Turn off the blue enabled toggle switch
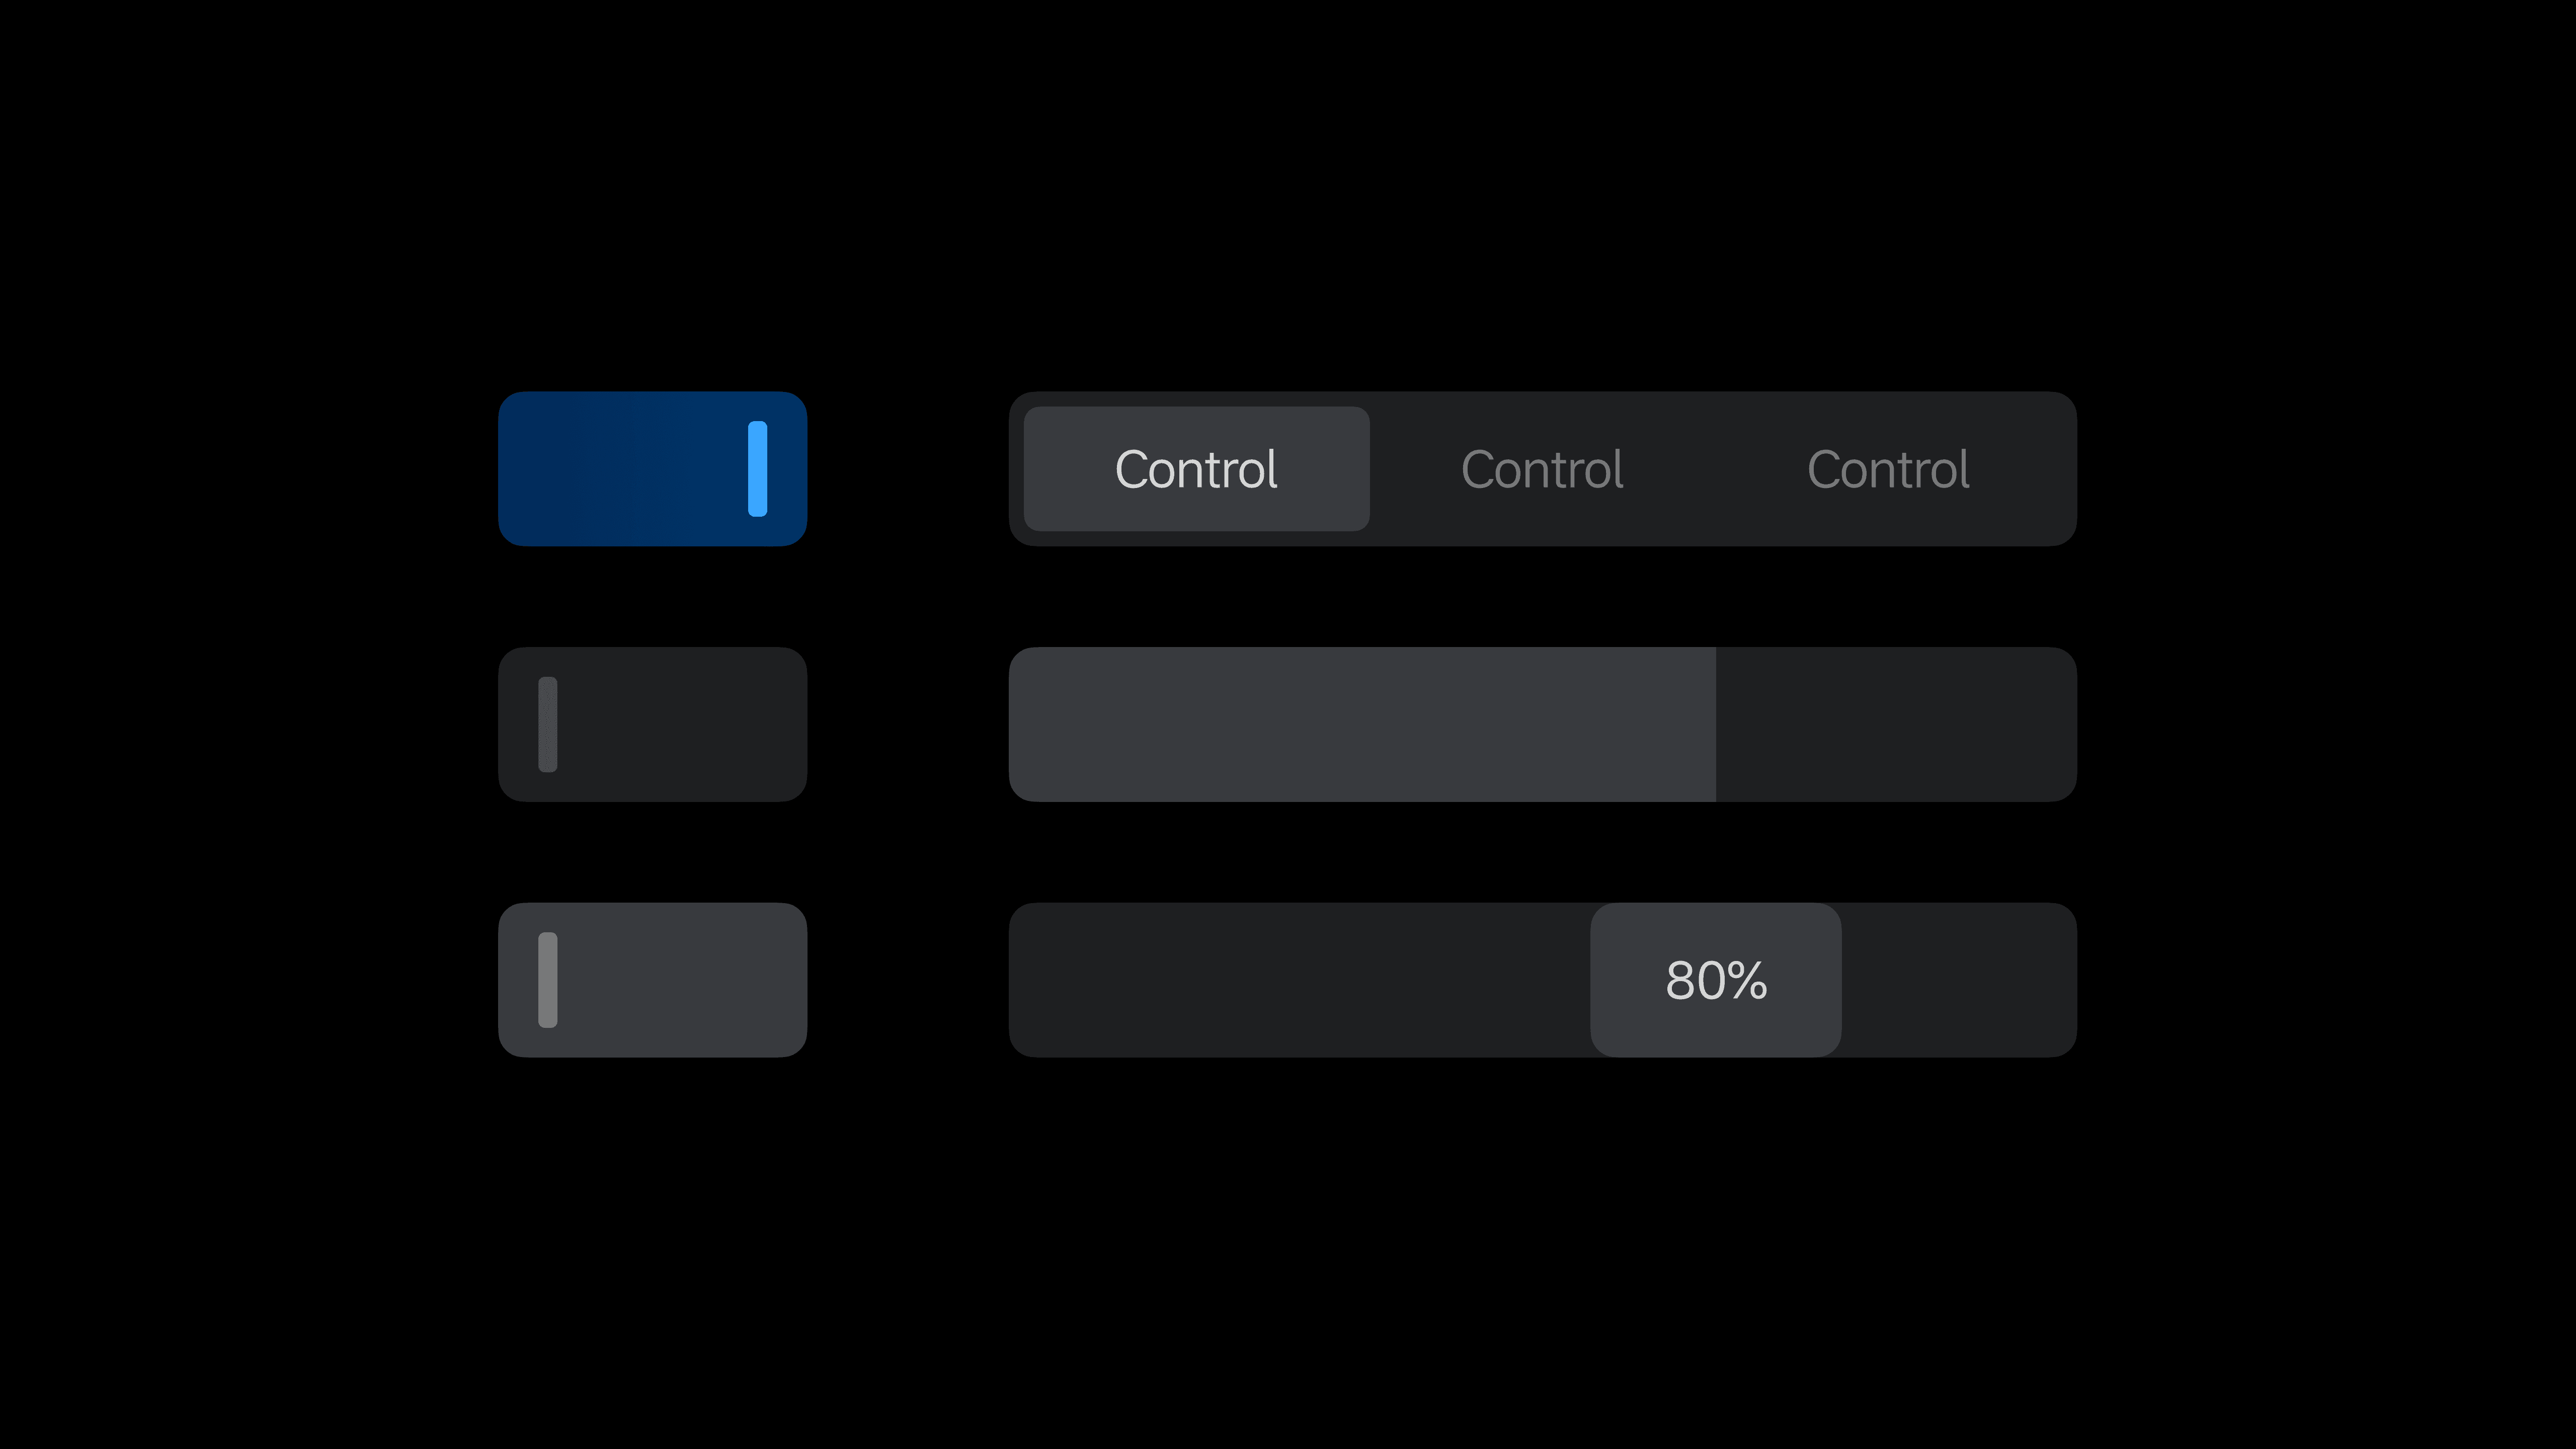Screen dimensions: 2576x1449 [652, 468]
